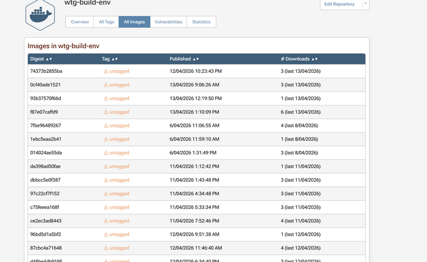Open untagged link for 93b37570f66d

tap(119, 99)
